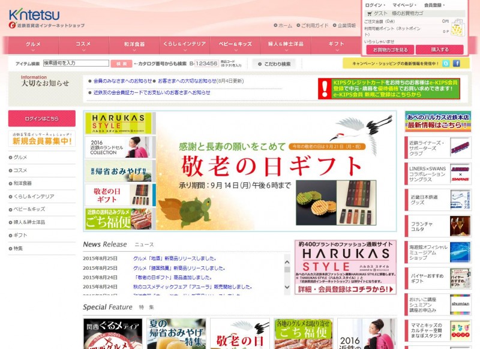Click 新規会員募集中 banner
The image size is (480, 349).
41,139
